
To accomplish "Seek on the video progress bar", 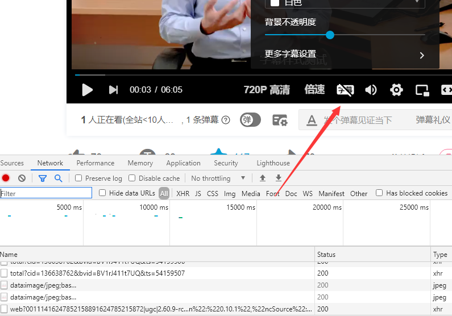I will pos(263,75).
